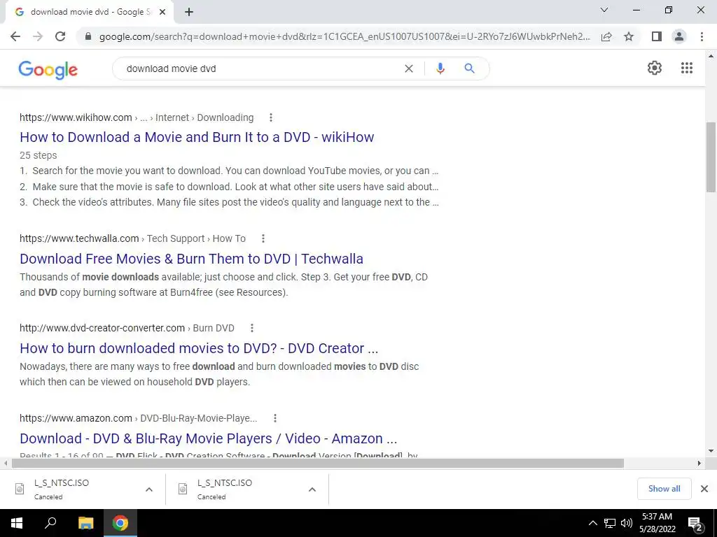Open the taskbar clock showing 5:37 AM
The height and width of the screenshot is (537, 717).
click(x=657, y=523)
